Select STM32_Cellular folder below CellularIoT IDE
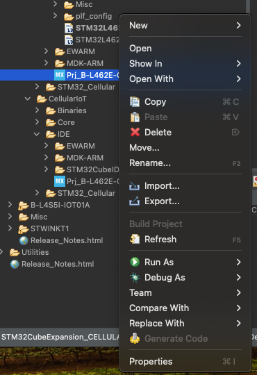 pyautogui.click(x=86, y=193)
